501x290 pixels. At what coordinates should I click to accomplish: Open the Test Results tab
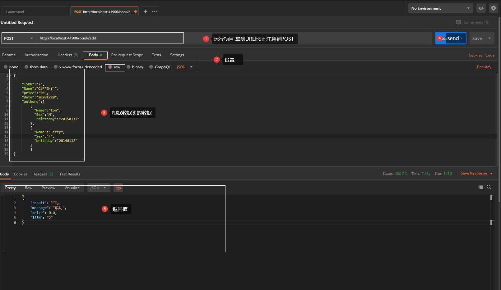click(x=70, y=174)
